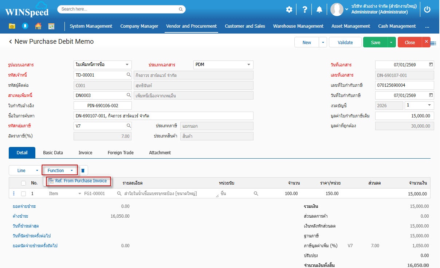Screen dimensions: 440x268
Task: Go to the home icon in navbar
Action: 38,26
